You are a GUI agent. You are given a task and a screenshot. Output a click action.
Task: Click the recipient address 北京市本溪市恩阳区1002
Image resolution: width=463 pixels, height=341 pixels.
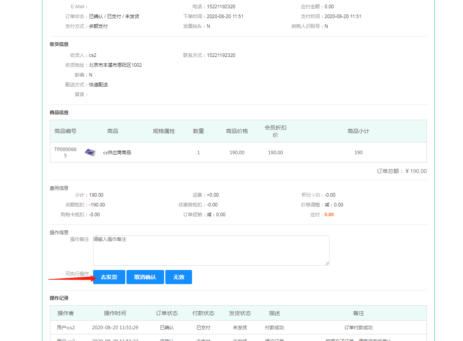point(115,65)
